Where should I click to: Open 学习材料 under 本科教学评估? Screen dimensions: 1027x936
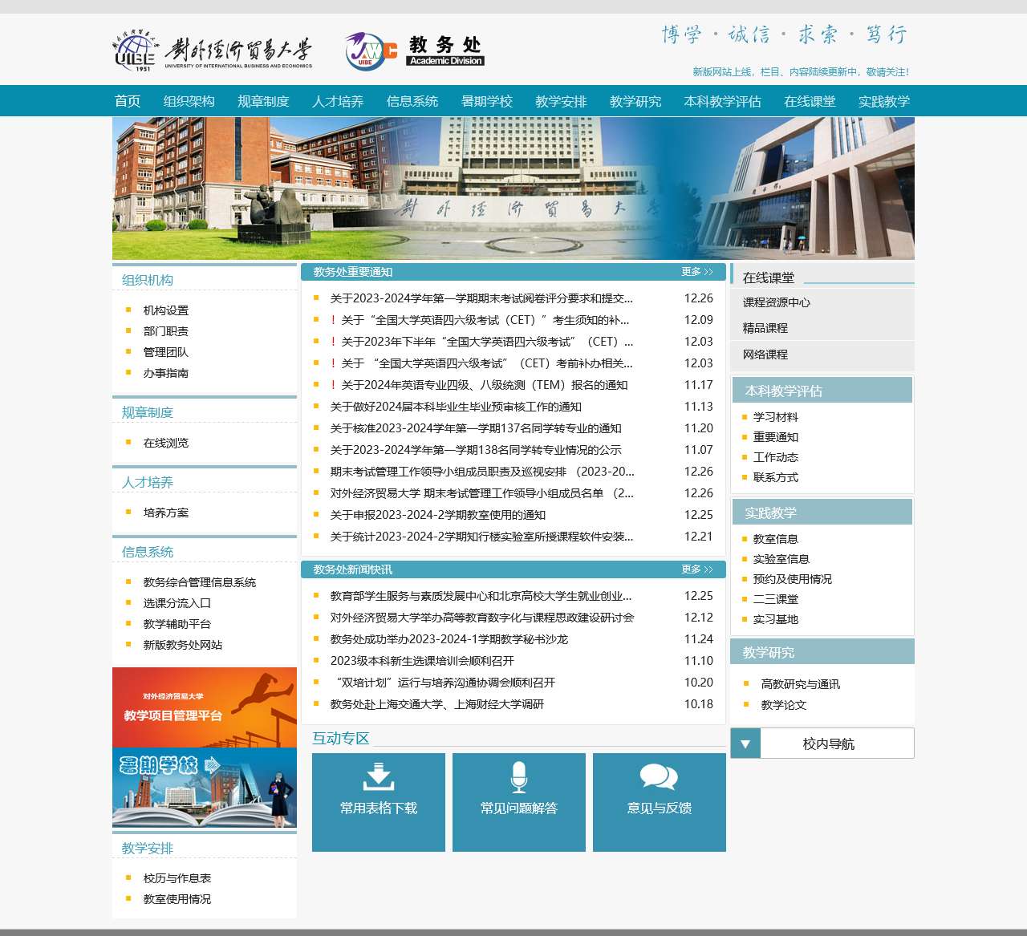(776, 417)
